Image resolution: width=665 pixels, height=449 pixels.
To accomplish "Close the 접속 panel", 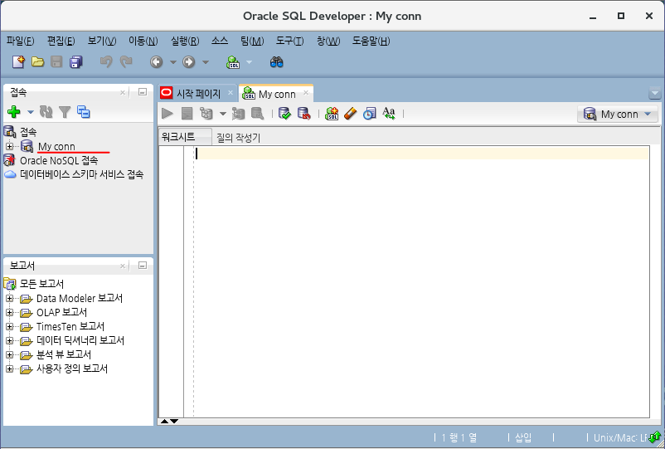I will pos(123,92).
